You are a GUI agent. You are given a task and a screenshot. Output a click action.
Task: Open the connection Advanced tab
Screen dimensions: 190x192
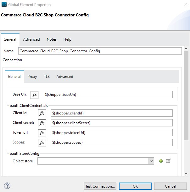[x=65, y=77]
